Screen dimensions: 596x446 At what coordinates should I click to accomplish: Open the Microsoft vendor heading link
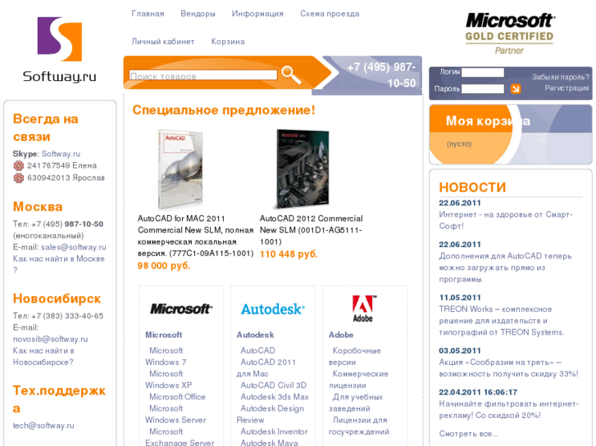pos(163,335)
